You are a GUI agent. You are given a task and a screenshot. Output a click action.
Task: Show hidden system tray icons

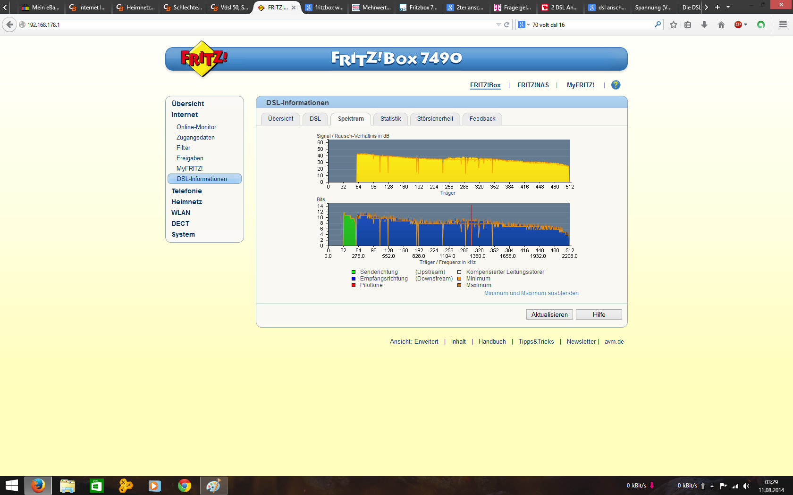(712, 486)
